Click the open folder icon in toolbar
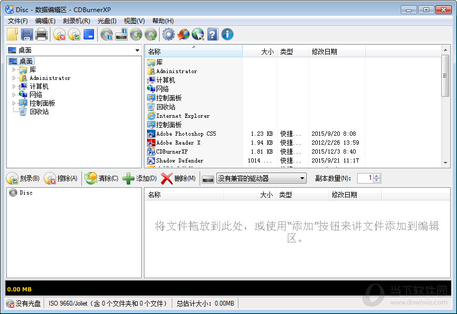This screenshot has width=457, height=314. pyautogui.click(x=12, y=35)
